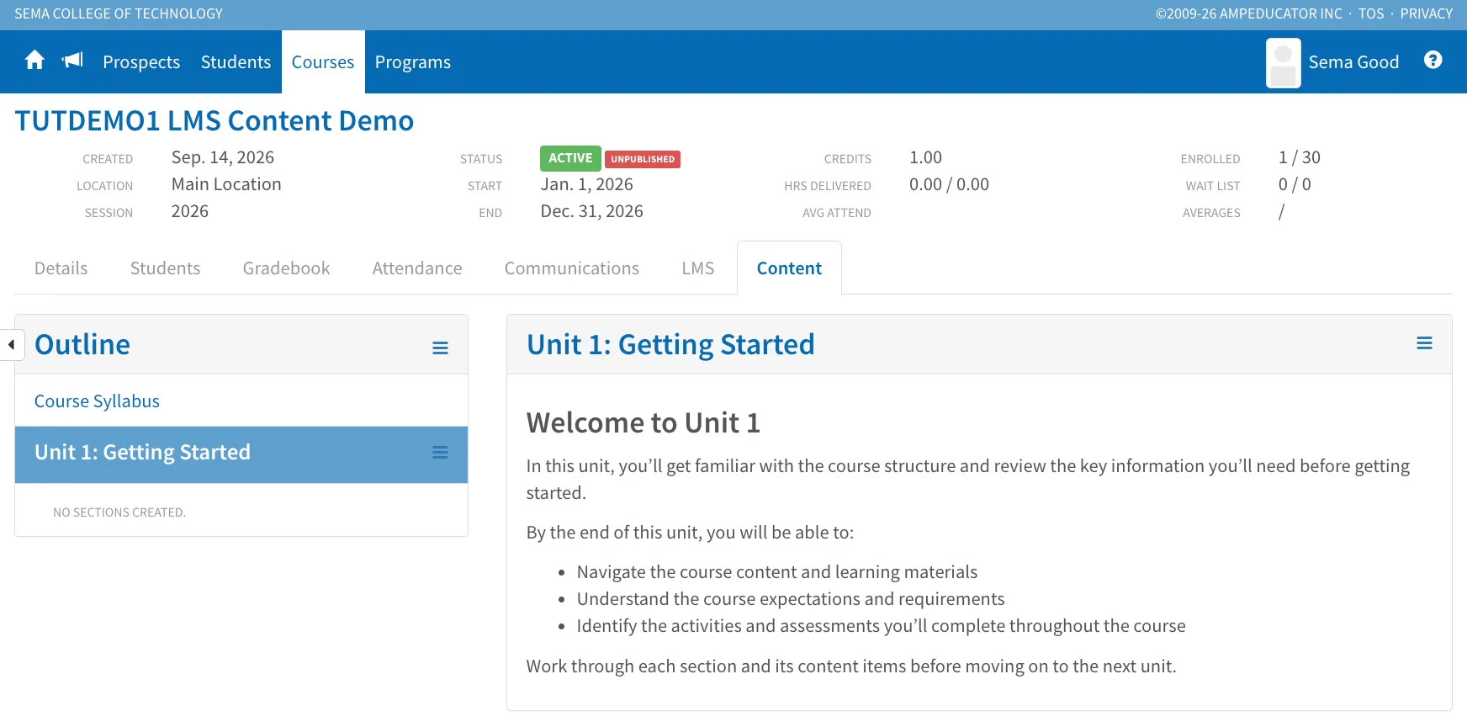The height and width of the screenshot is (727, 1467).
Task: Click the UNPUBLISHED status badge
Action: 643,159
